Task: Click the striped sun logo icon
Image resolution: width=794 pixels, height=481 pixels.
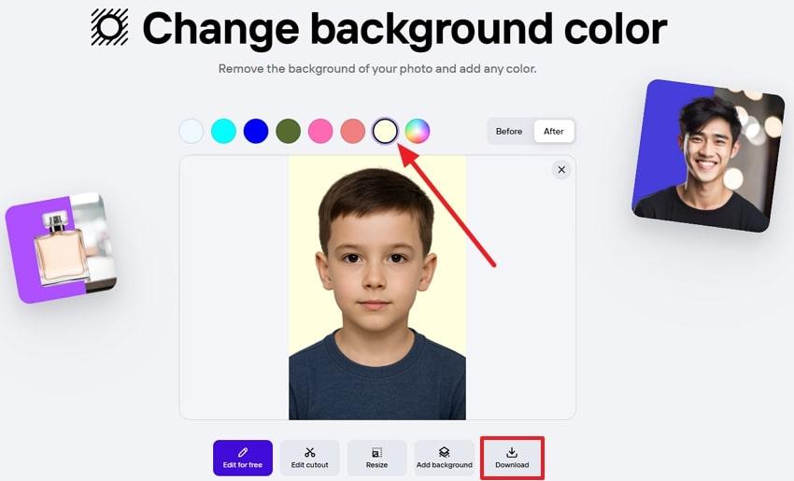Action: 110,27
